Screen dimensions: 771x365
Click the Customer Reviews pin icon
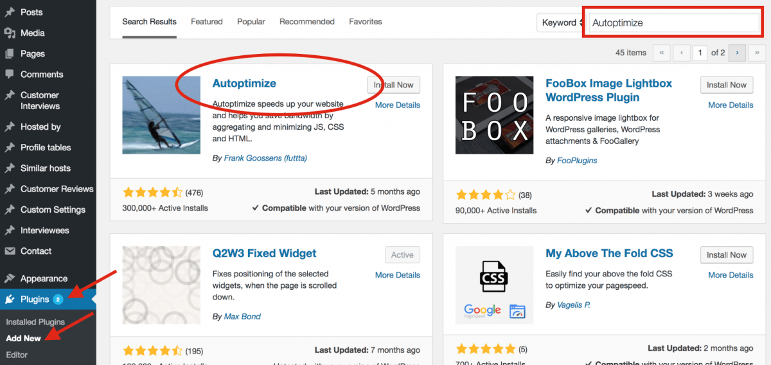(x=10, y=189)
